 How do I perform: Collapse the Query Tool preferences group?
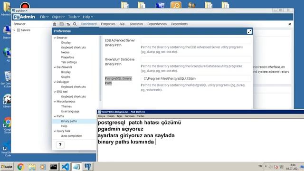[55, 131]
